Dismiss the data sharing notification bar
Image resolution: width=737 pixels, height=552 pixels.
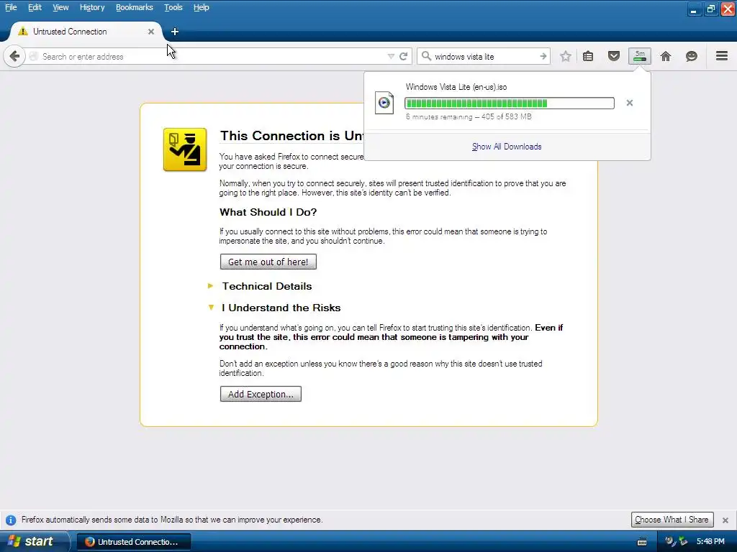[x=725, y=520]
